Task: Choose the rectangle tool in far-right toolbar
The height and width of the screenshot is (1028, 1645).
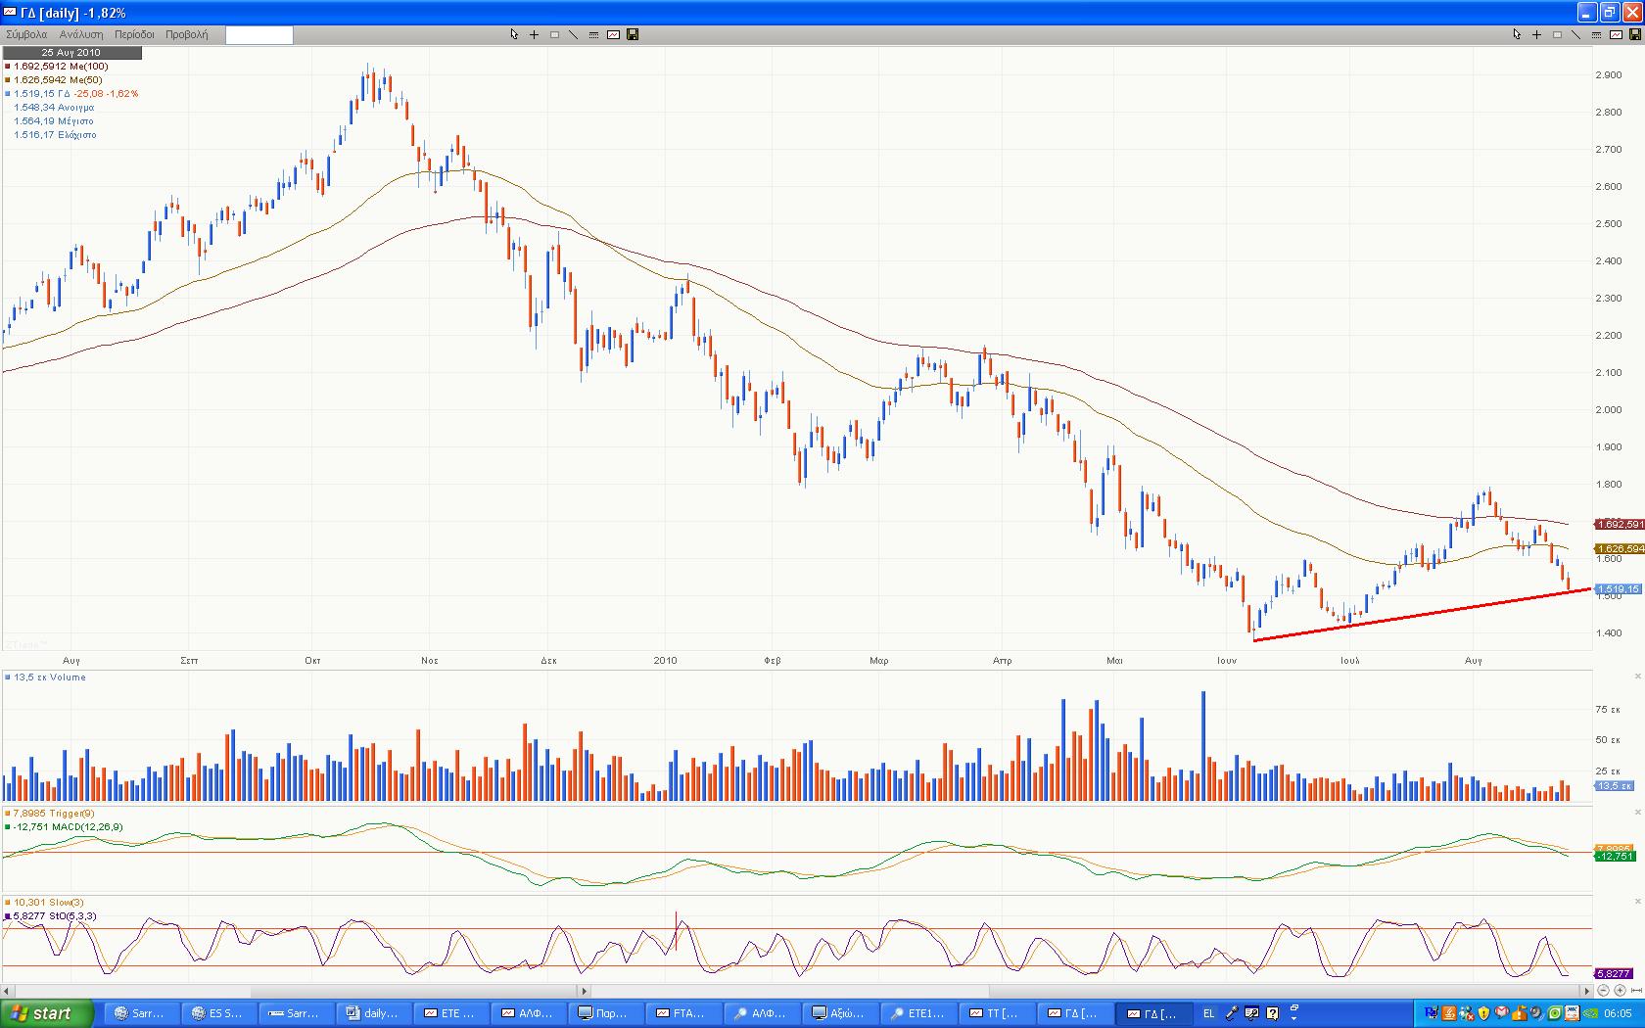Action: coord(1557,34)
